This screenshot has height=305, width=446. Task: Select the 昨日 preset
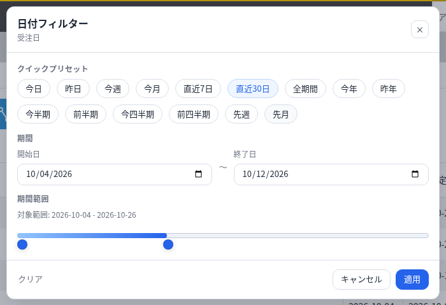[73, 89]
